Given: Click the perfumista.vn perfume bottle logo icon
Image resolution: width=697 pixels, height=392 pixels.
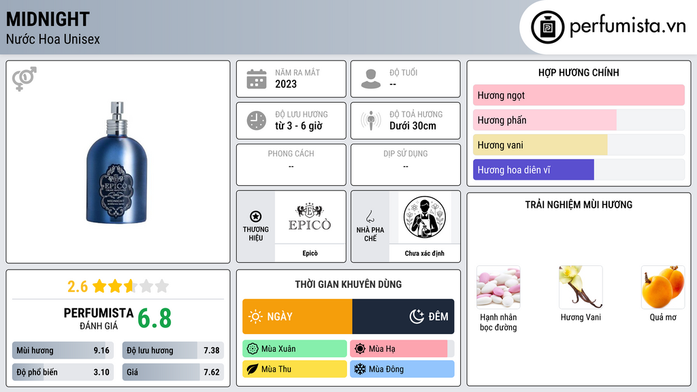Looking at the screenshot, I should [x=547, y=27].
